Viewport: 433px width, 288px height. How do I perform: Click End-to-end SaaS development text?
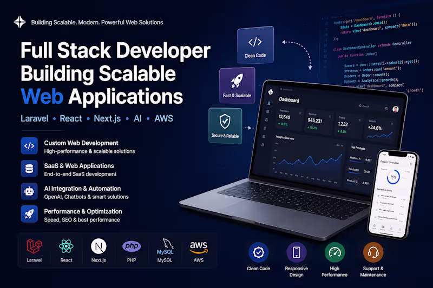tap(80, 174)
